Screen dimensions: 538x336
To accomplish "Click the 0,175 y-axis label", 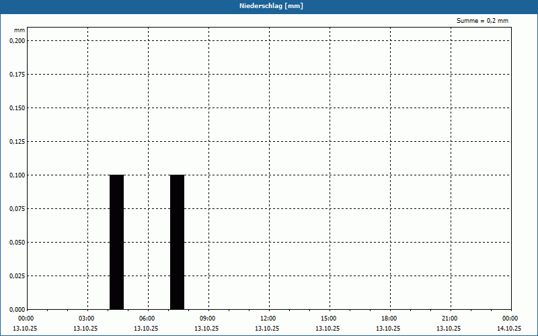I will click(17, 74).
